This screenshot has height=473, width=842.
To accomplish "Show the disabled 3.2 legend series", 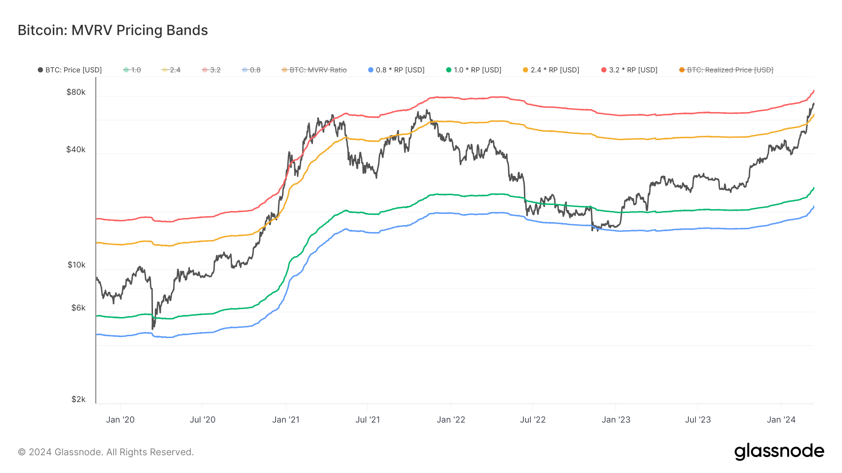I will (x=211, y=70).
